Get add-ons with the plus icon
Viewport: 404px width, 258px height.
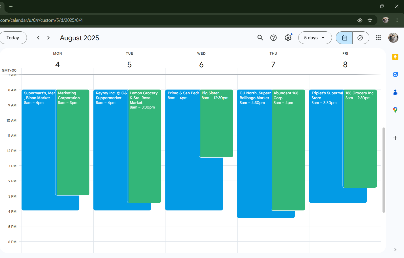click(x=395, y=138)
